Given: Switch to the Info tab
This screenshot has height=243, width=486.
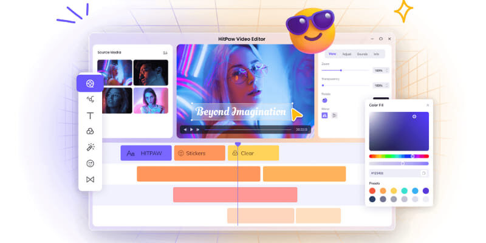Looking at the screenshot, I should [376, 54].
